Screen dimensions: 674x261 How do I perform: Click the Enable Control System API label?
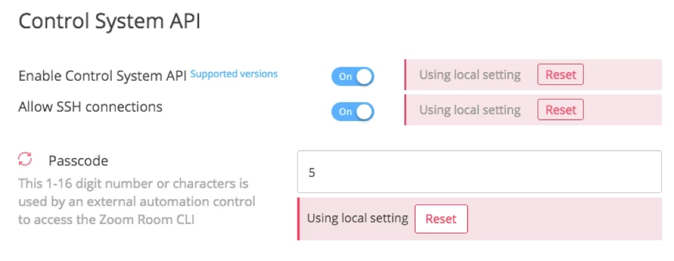102,76
